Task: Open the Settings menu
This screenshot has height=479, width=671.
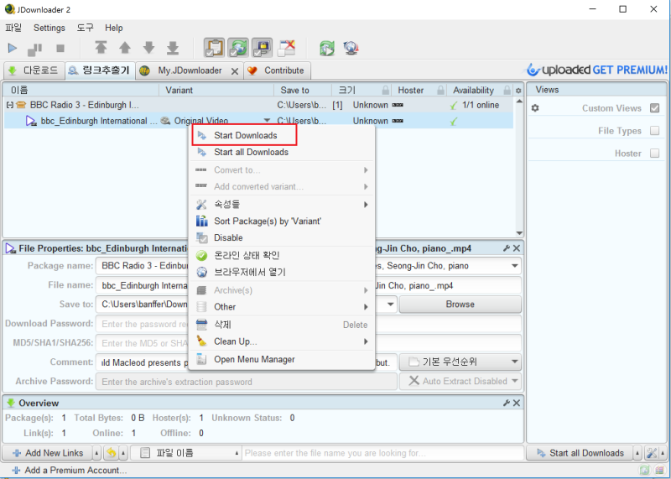Action: coord(49,28)
